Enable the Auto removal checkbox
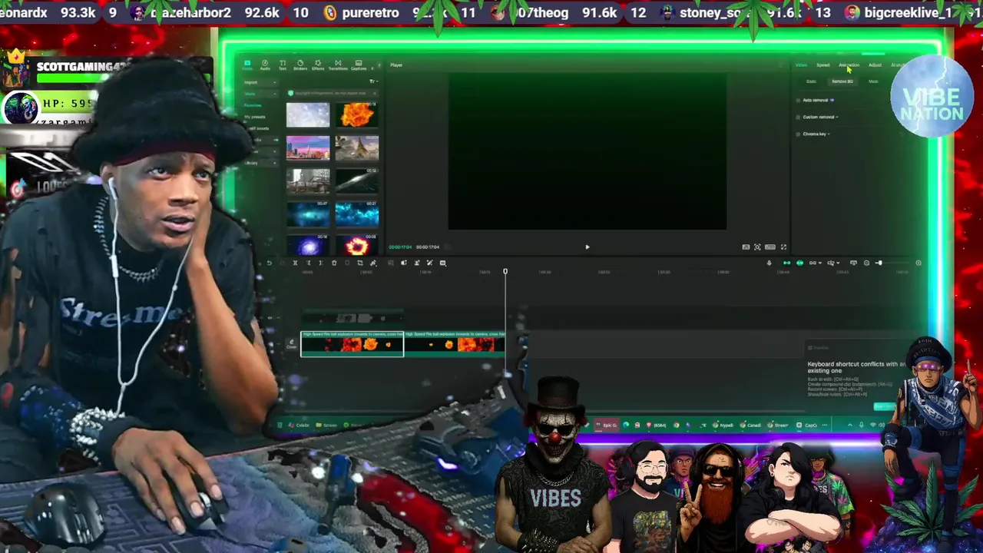This screenshot has height=553, width=983. pyautogui.click(x=799, y=101)
